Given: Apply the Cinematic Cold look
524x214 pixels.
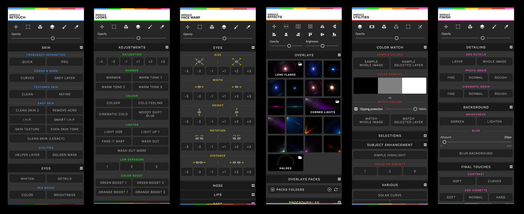Looking at the screenshot, I should [113, 114].
